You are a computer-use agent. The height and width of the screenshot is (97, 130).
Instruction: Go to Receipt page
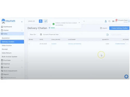pyautogui.click(x=5, y=49)
